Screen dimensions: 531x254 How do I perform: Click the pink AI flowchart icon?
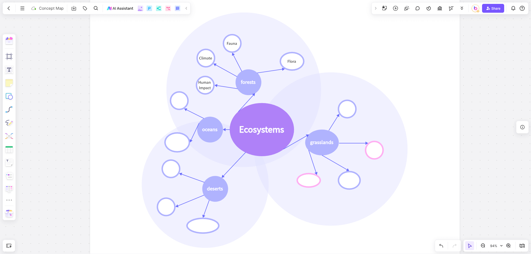168,8
